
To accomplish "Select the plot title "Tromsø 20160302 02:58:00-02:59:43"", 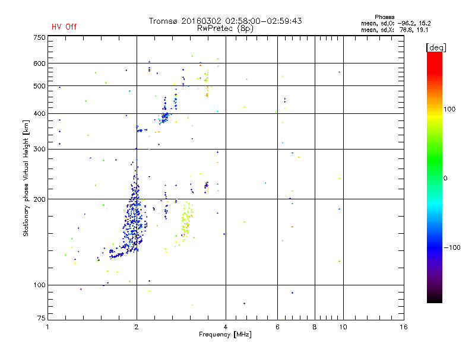I will click(225, 21).
